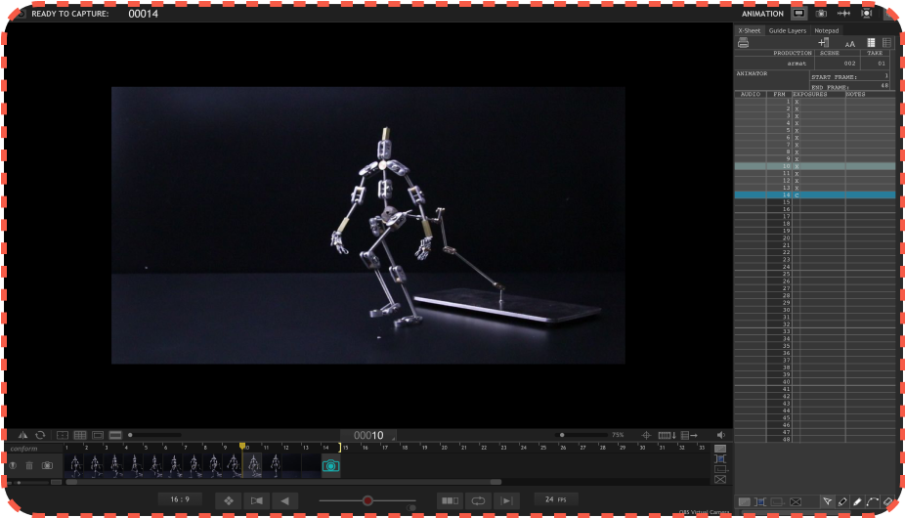
Task: Rotate the view with the circular arrows icon
Action: [x=40, y=435]
